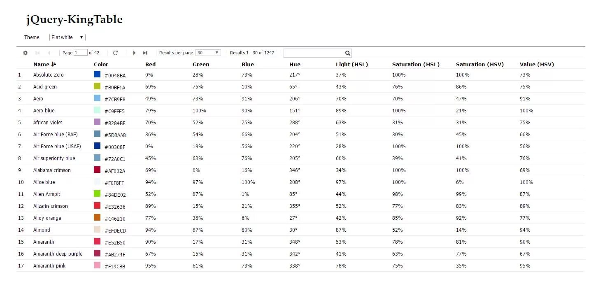Click the Absolute Zero blue color swatch

pyautogui.click(x=97, y=74)
